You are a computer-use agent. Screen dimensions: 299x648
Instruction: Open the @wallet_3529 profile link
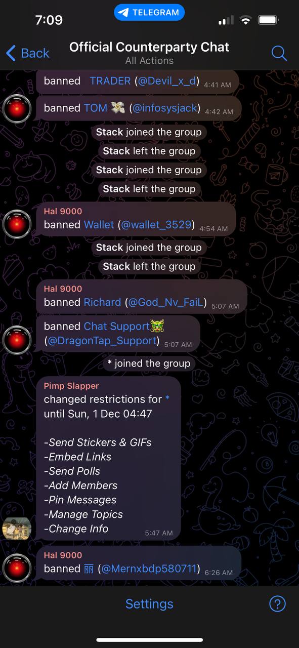coord(156,224)
